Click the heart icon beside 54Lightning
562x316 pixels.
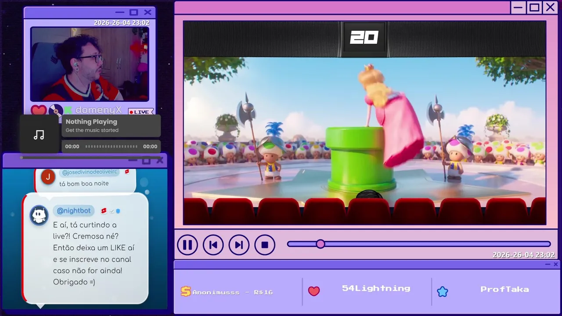[x=314, y=291]
